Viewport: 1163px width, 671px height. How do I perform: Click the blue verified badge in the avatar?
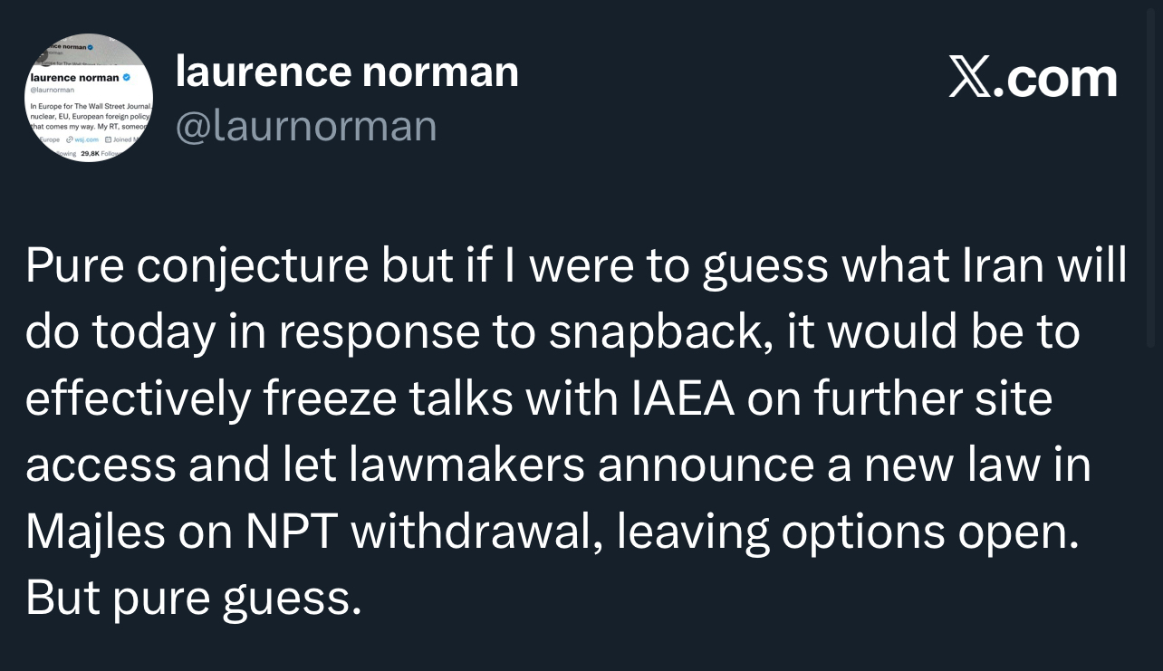pyautogui.click(x=127, y=78)
